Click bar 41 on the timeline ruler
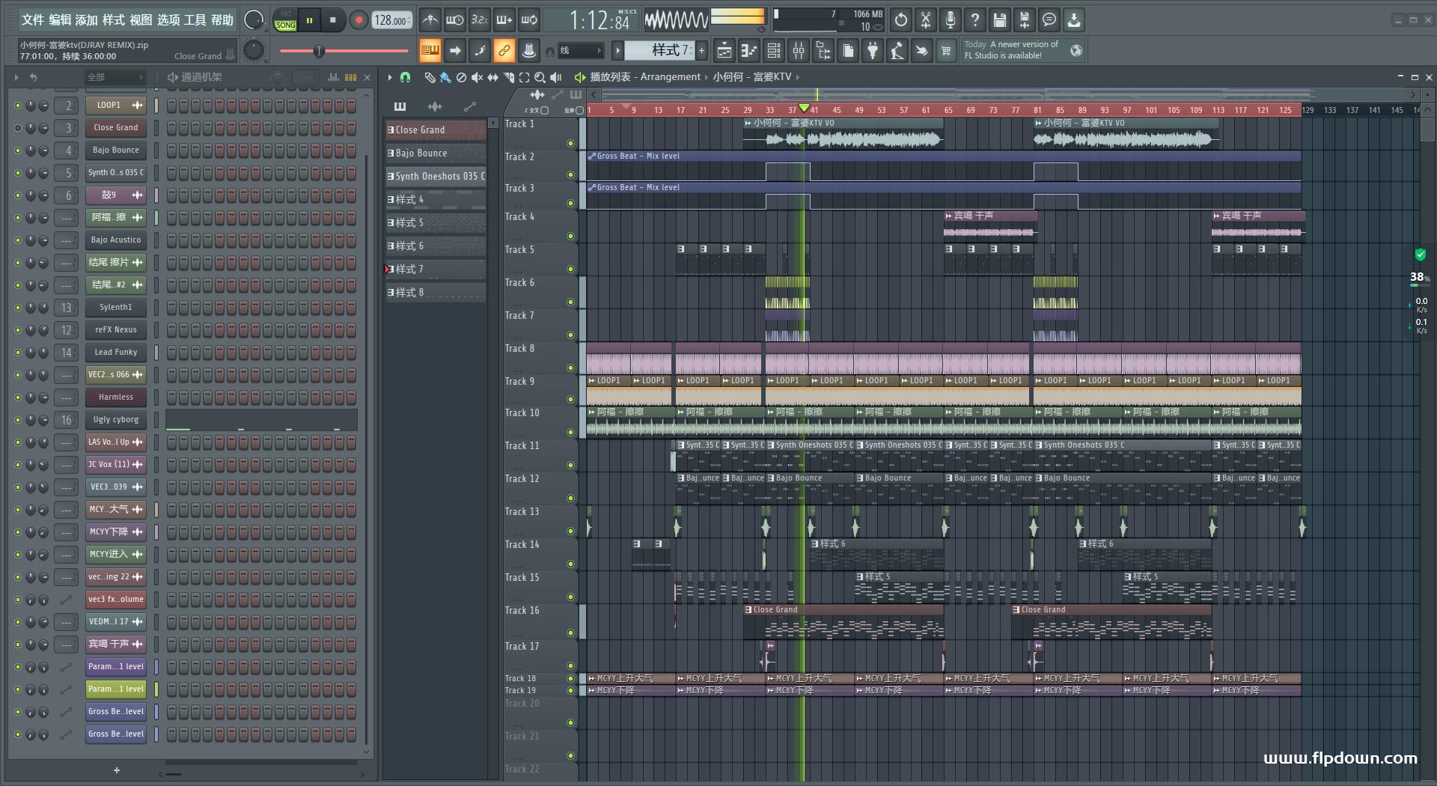 [x=814, y=110]
